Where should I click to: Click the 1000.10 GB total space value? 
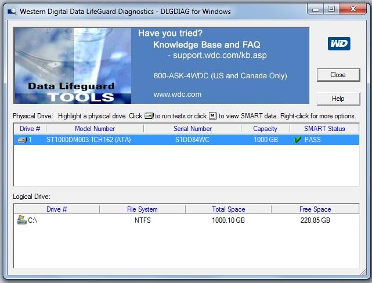click(228, 220)
